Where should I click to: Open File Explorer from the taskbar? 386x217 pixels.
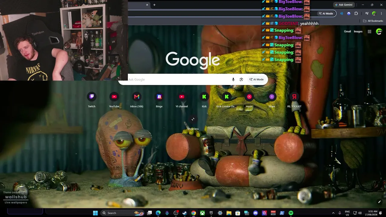point(229,213)
